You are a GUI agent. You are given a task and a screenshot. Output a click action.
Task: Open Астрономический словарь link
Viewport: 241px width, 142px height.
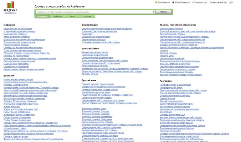pos(95,66)
